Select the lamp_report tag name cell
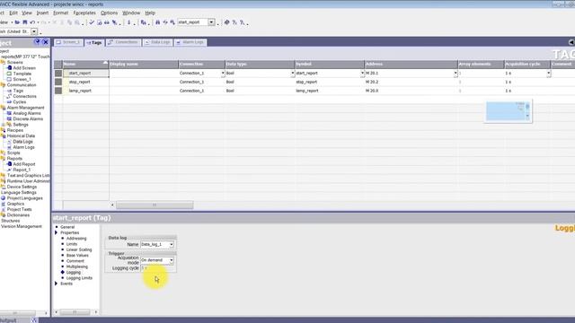The width and height of the screenshot is (575, 323). pos(86,91)
